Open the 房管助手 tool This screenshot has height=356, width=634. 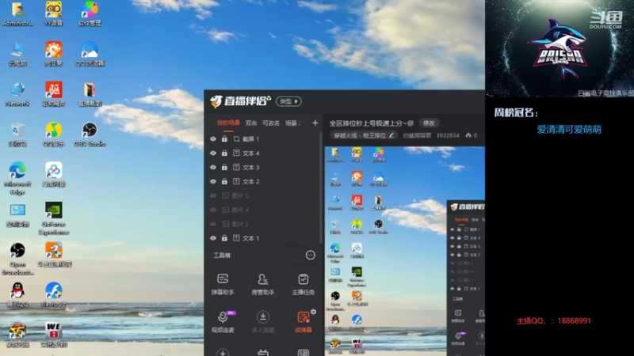pos(263,284)
